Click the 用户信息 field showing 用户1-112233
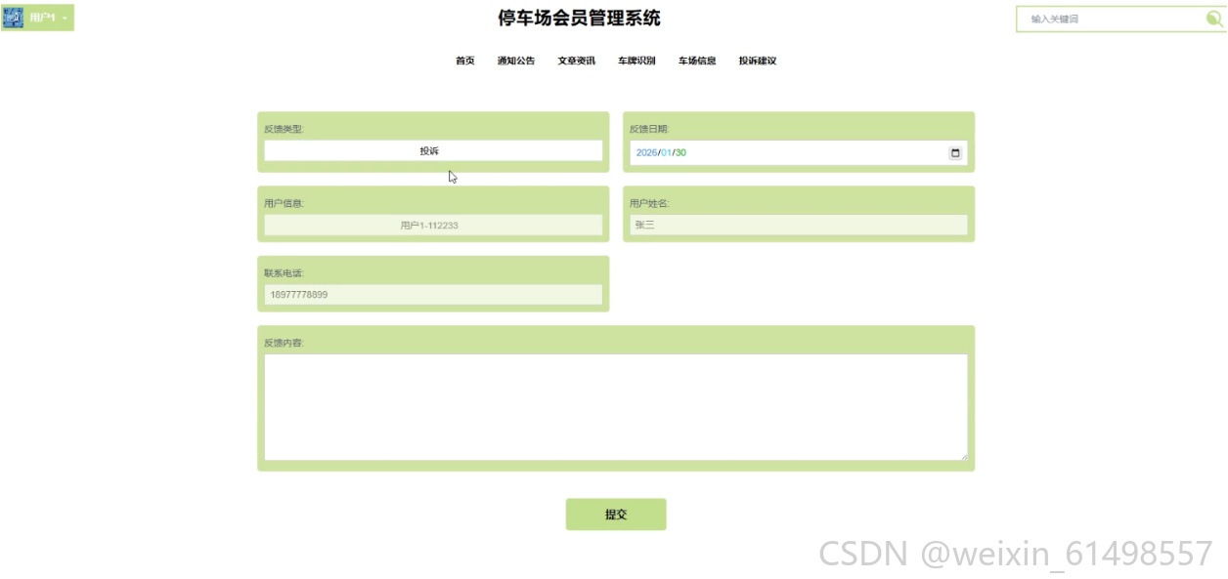 (433, 225)
